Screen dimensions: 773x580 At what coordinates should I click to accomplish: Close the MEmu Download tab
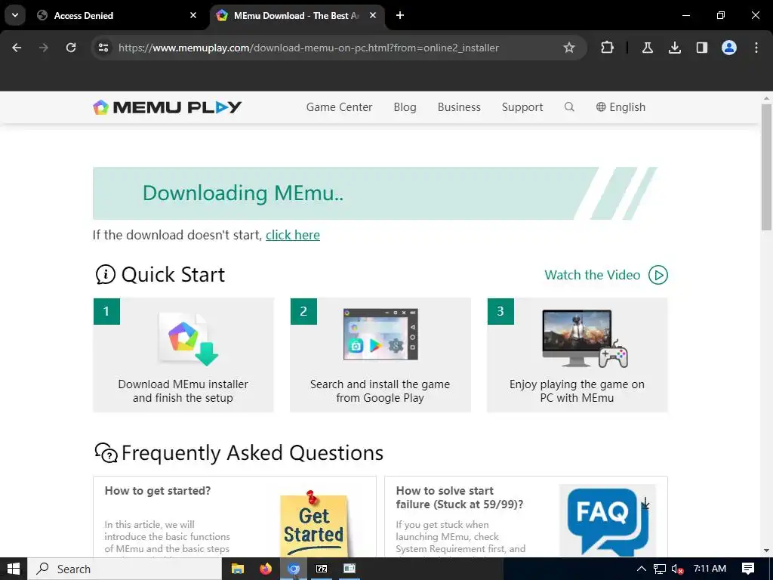(x=373, y=15)
